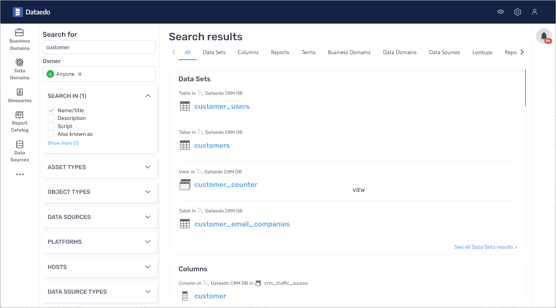Go to Data Domains in sidebar
This screenshot has height=308, width=556.
pos(20,69)
